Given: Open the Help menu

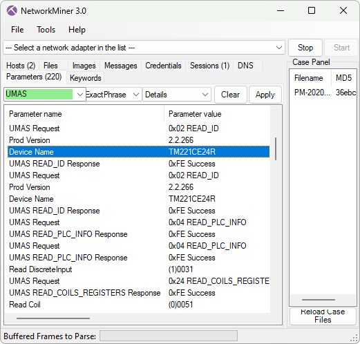Looking at the screenshot, I should pyautogui.click(x=77, y=30).
